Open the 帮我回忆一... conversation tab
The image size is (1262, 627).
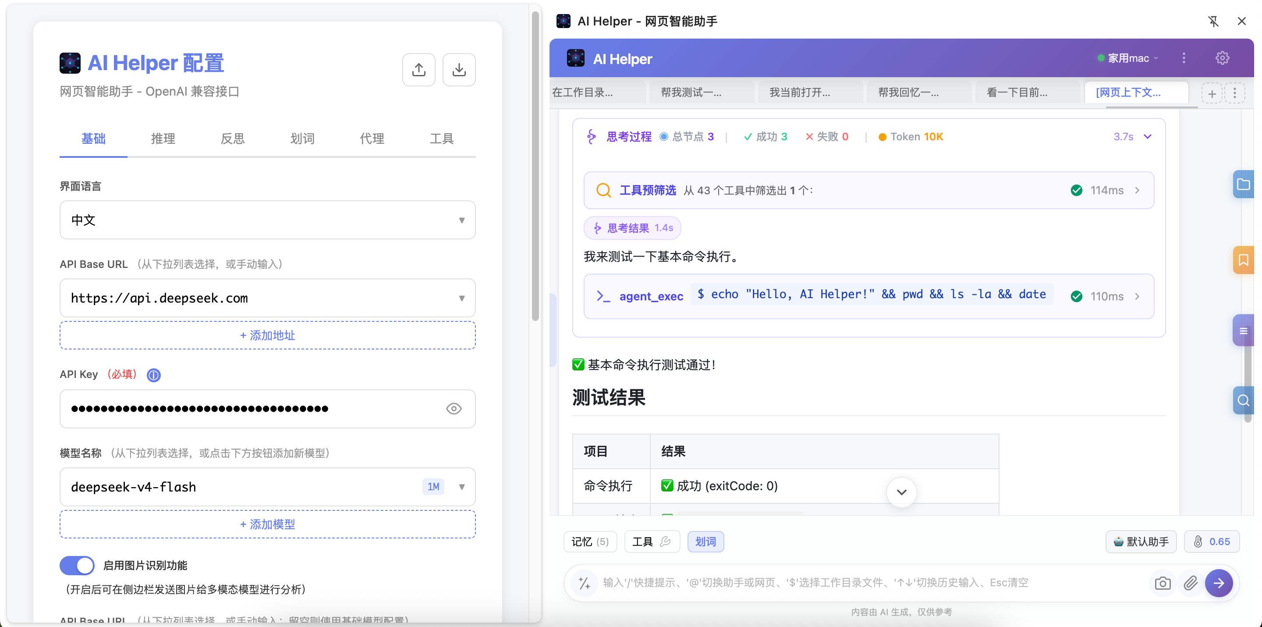[x=919, y=93]
